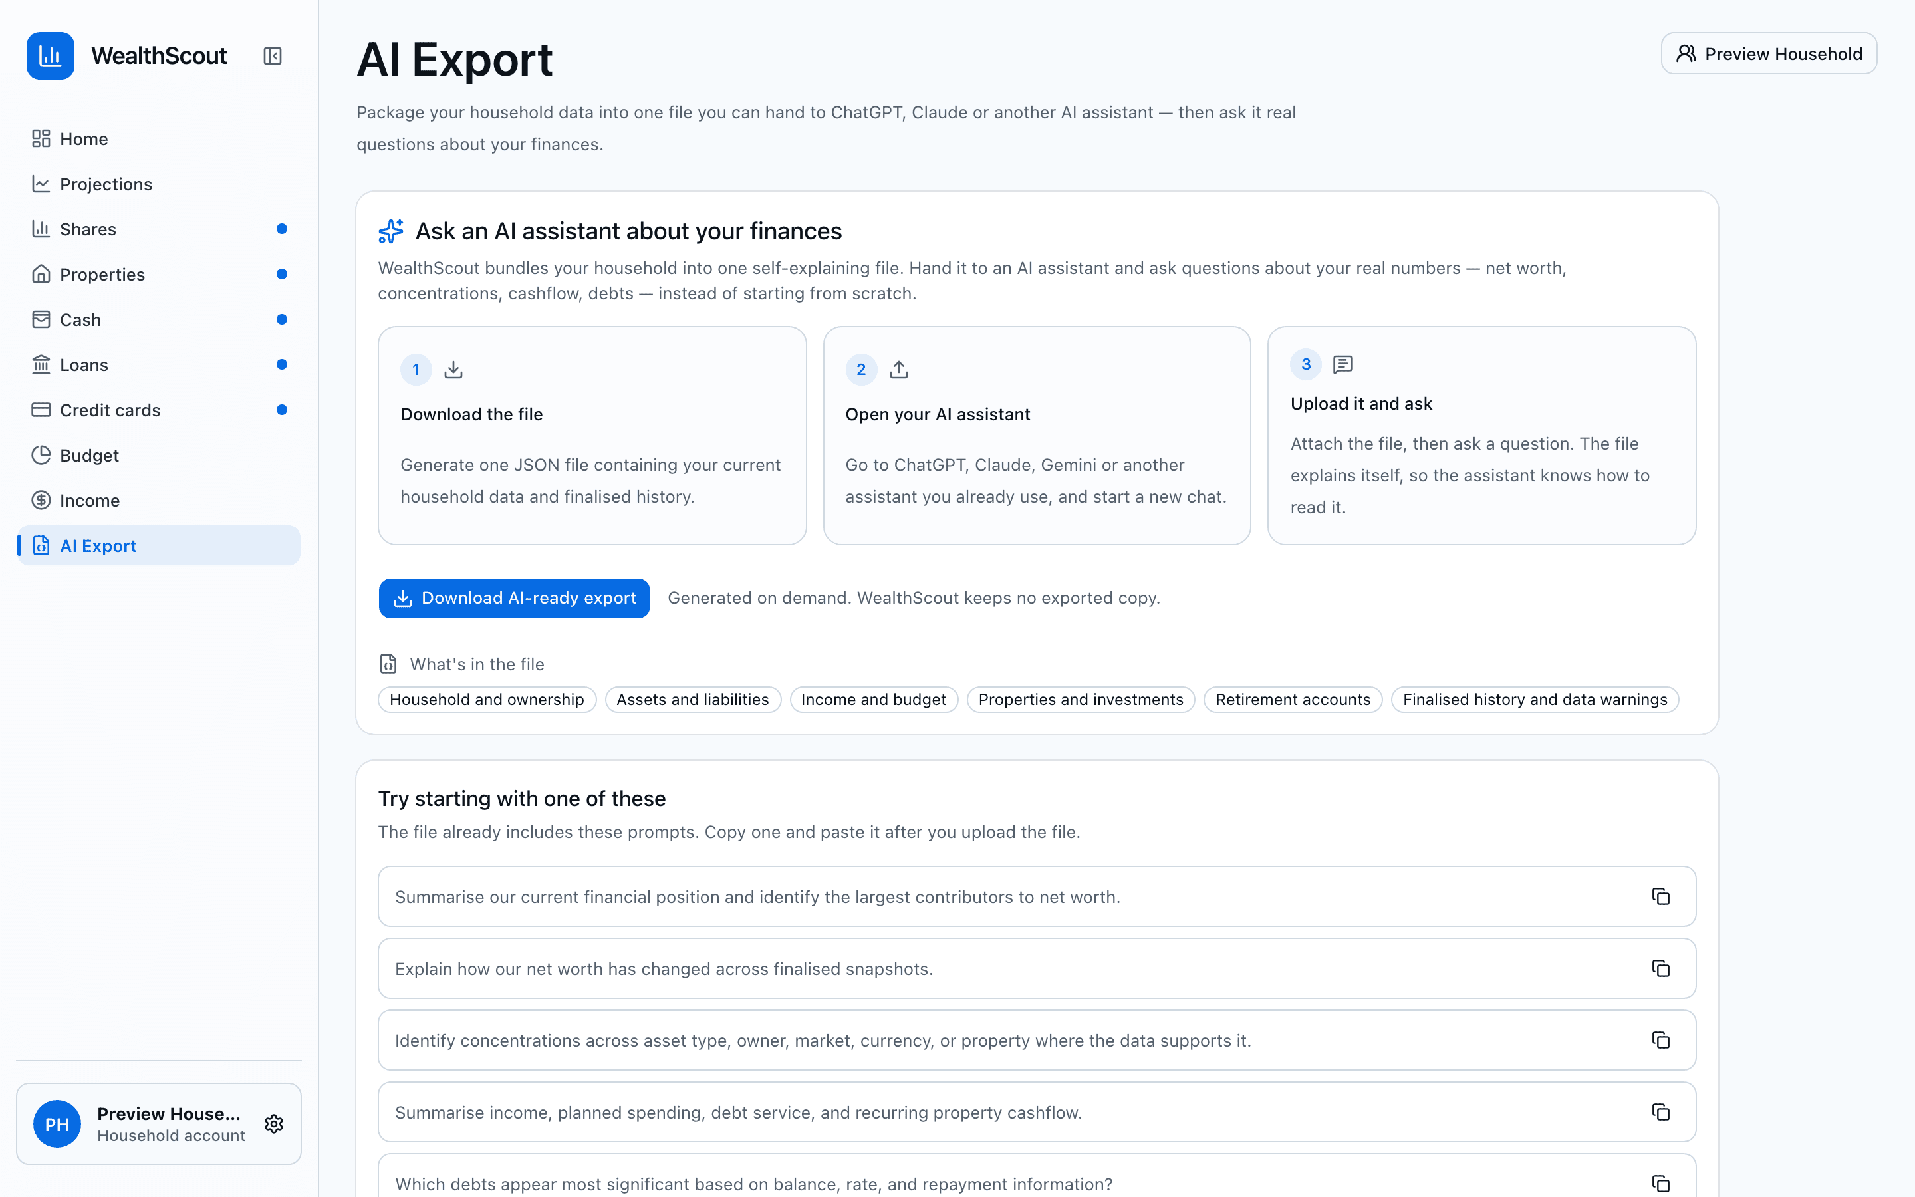Screen dimensions: 1915x1197
Task: Click the WealthScout logo icon
Action: click(x=50, y=55)
